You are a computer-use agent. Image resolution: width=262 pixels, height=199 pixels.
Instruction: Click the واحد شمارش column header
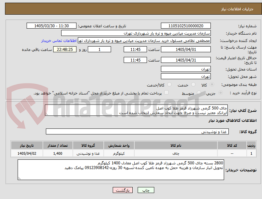click(x=119, y=145)
